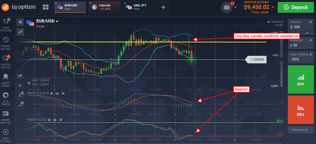Open the asset grid layout icon
This screenshot has width=316, height=144.
coord(46,7)
